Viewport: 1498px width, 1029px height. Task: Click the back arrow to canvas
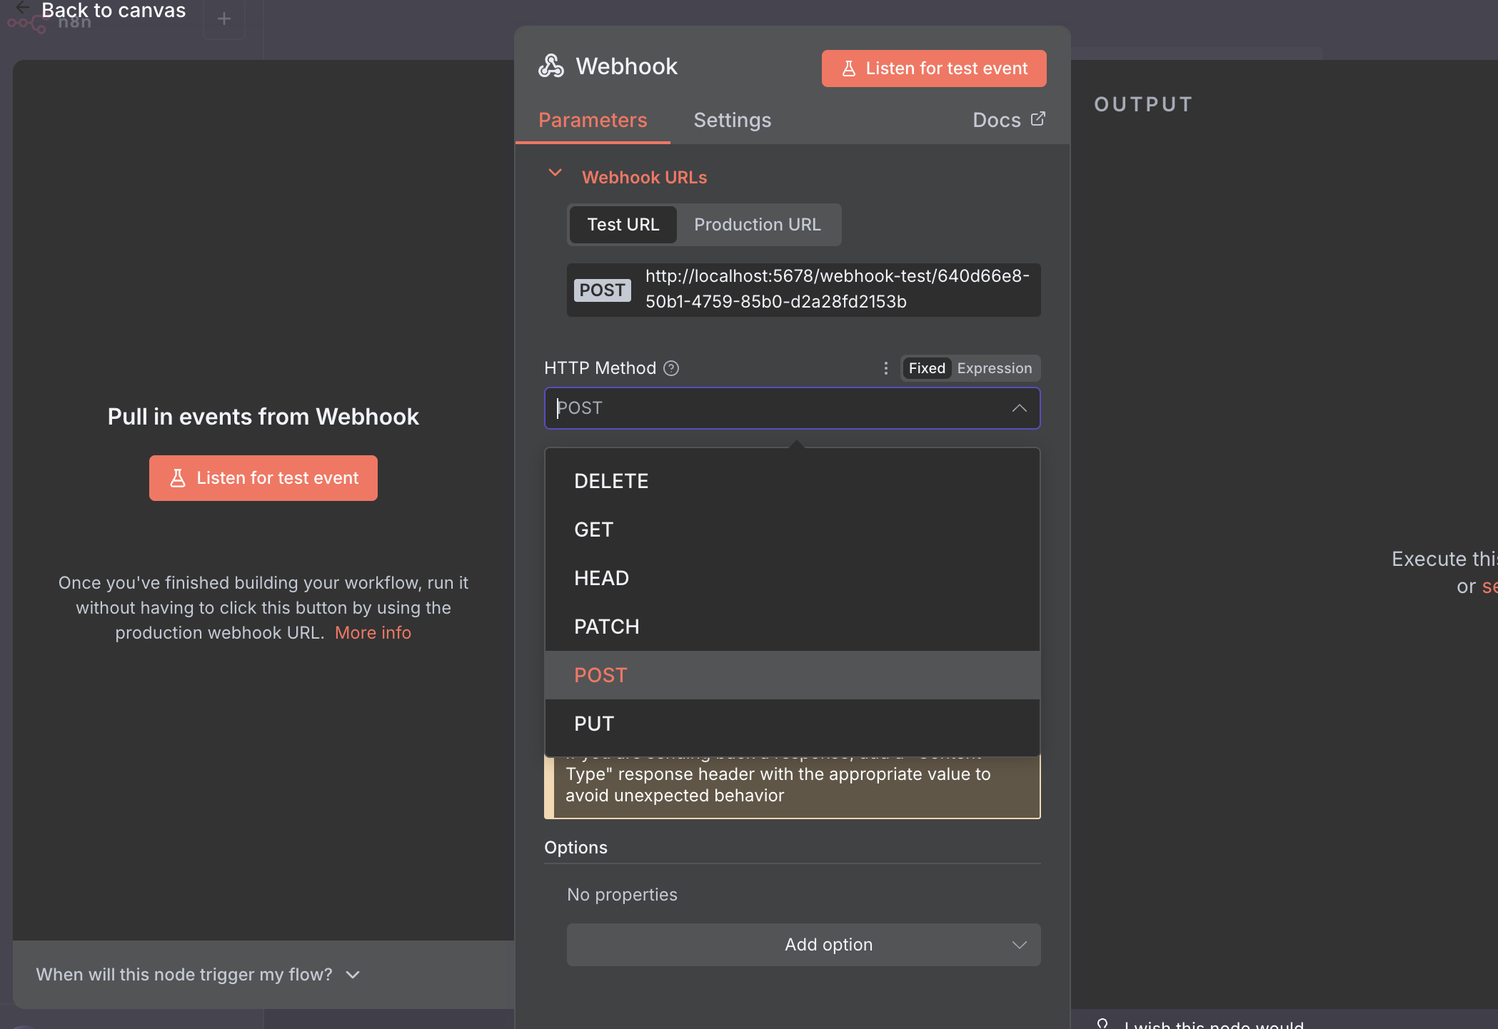click(23, 8)
